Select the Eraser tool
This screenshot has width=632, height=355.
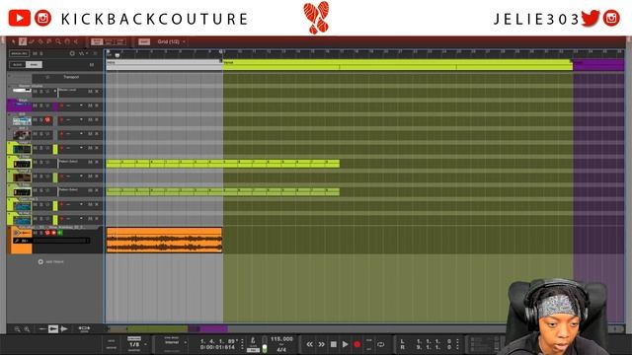31,41
